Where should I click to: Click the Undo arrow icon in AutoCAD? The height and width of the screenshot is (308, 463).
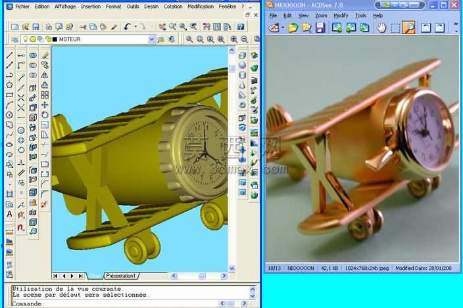128,27
